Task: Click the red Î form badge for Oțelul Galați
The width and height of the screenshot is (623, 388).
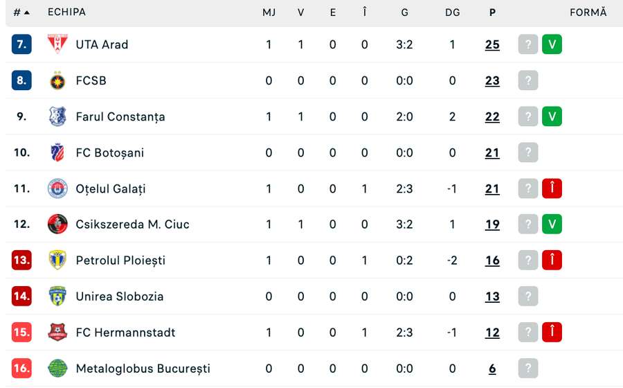Action: click(x=552, y=188)
